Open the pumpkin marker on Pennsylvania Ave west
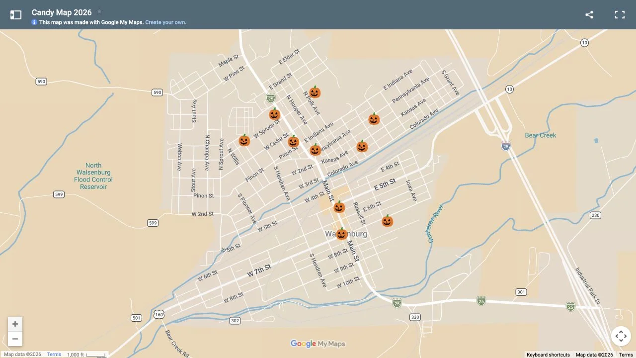The width and height of the screenshot is (636, 358). click(x=315, y=150)
